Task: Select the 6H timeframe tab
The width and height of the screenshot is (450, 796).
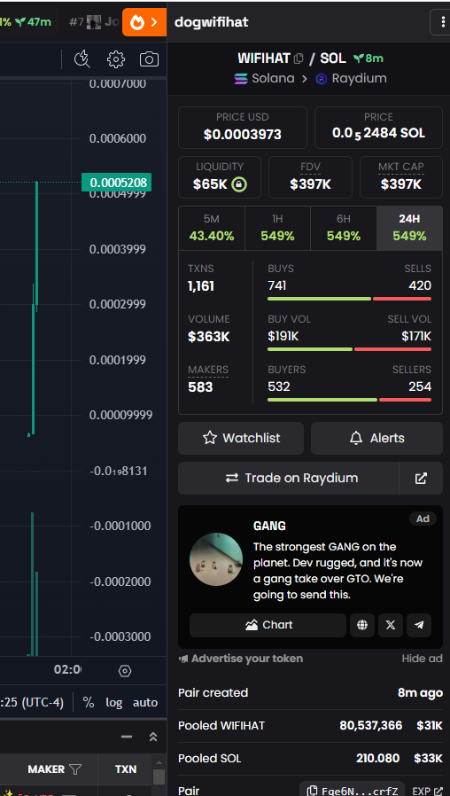Action: pyautogui.click(x=344, y=228)
